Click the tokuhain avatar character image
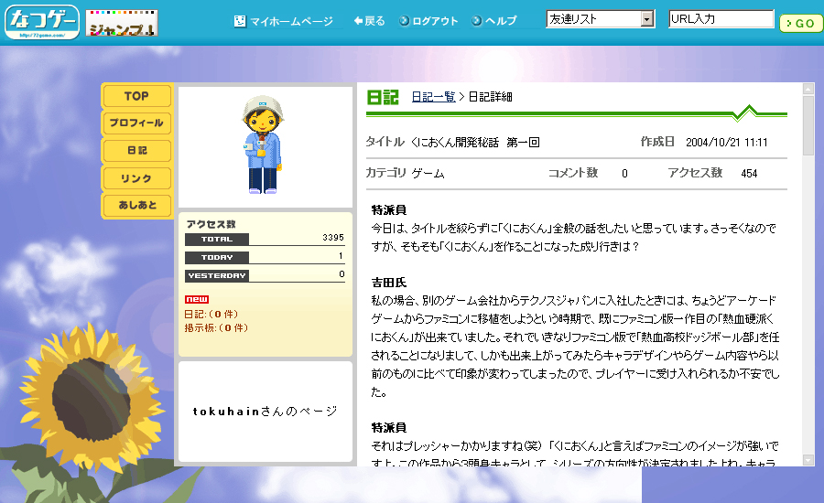Screen dimensions: 824x503 264,146
